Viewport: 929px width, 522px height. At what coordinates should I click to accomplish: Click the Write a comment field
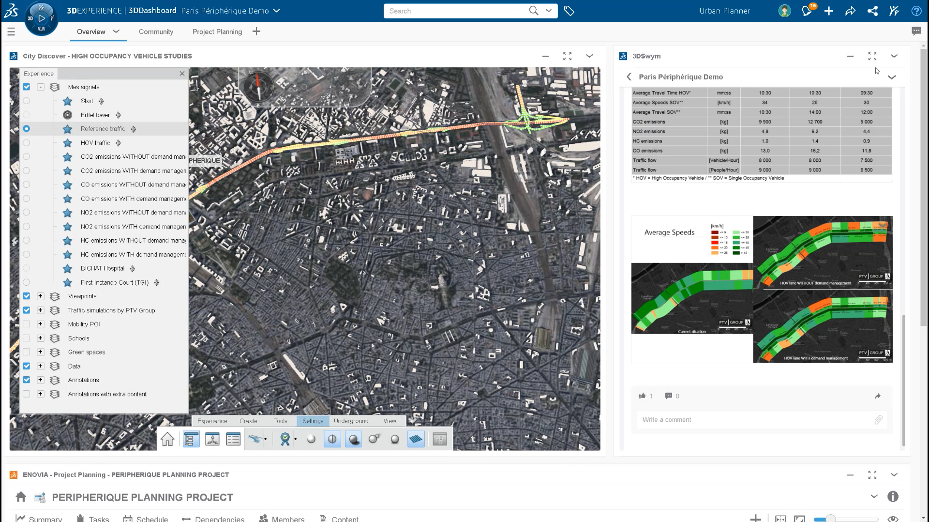coord(755,420)
